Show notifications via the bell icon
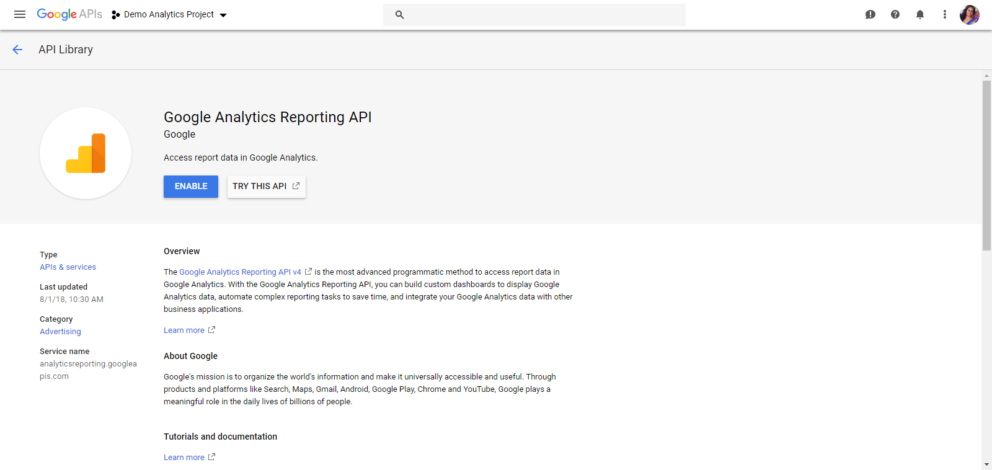 920,14
